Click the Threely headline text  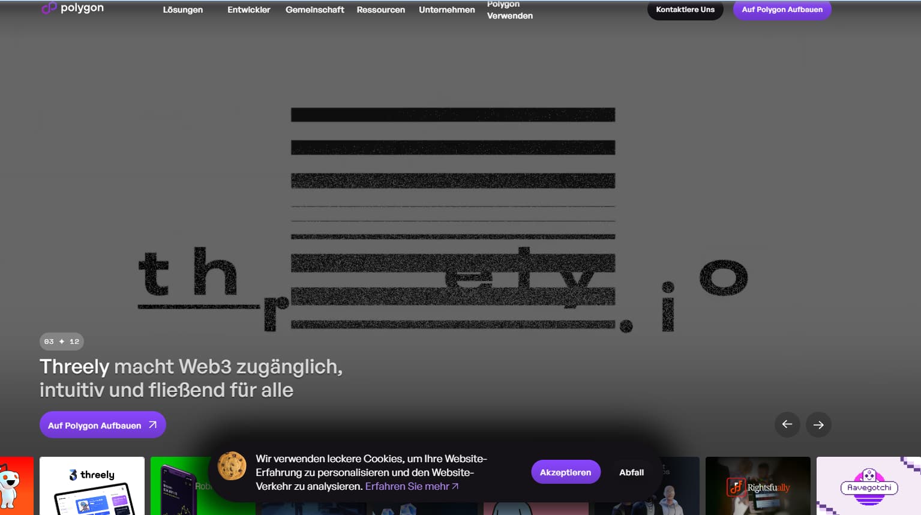[191, 378]
